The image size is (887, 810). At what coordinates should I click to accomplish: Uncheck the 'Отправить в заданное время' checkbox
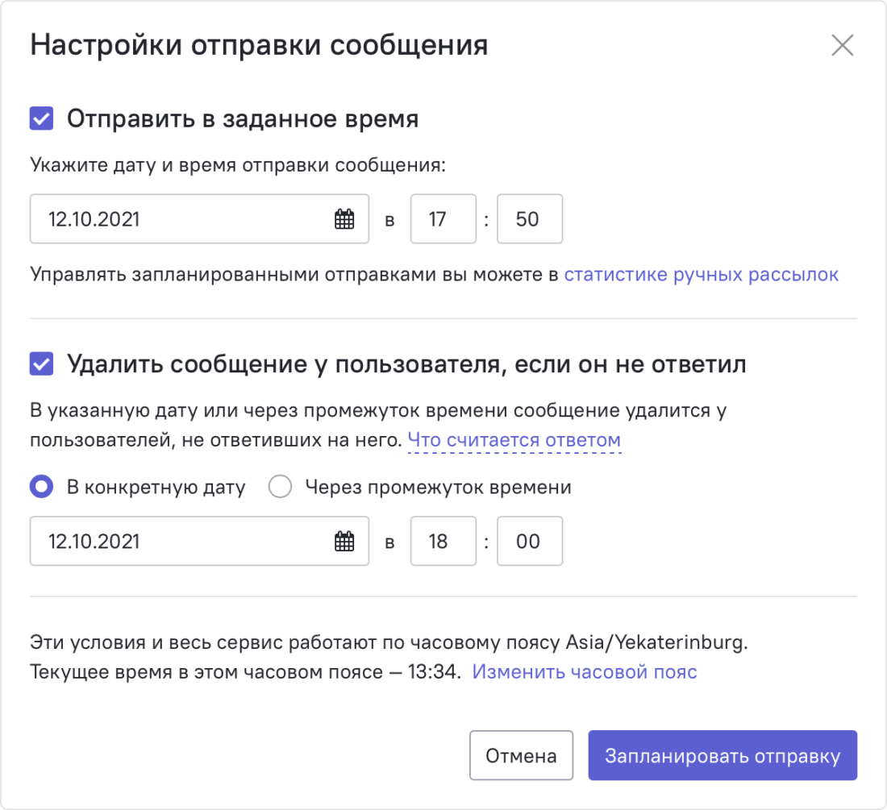pos(41,119)
